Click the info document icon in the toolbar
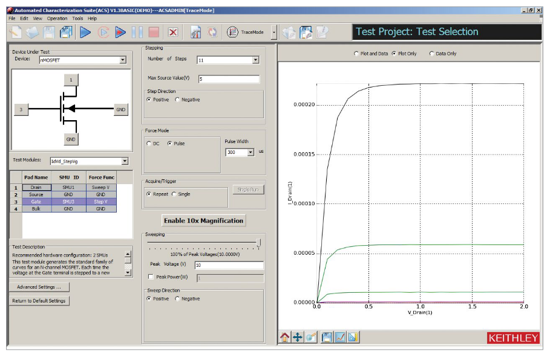The image size is (550, 355). point(322,32)
